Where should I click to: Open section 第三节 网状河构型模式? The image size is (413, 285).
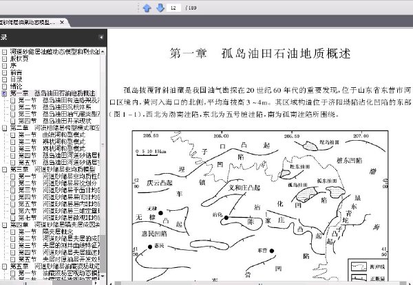point(52,148)
